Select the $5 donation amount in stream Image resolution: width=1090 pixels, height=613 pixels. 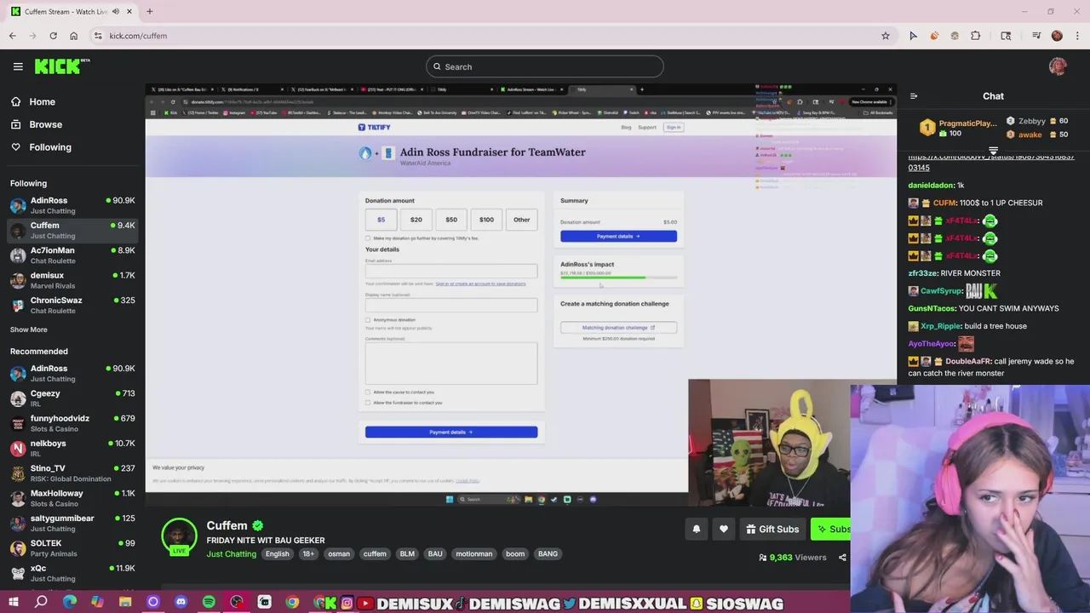click(381, 220)
